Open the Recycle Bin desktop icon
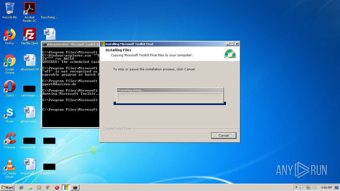340x191 pixels. (x=10, y=11)
